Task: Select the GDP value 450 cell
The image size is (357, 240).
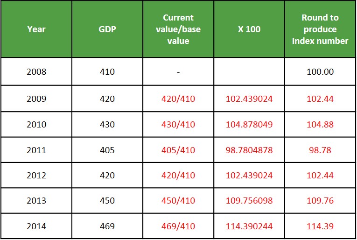Action: coord(107,201)
